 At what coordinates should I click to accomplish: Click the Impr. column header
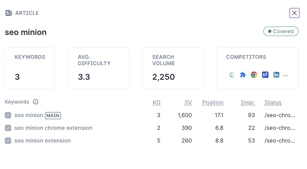pyautogui.click(x=248, y=103)
